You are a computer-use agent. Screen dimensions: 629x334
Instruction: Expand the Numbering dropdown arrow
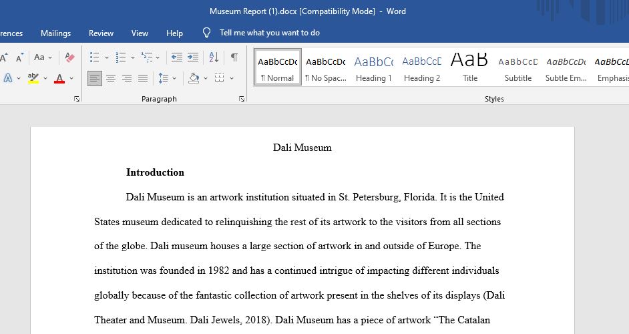coord(133,58)
